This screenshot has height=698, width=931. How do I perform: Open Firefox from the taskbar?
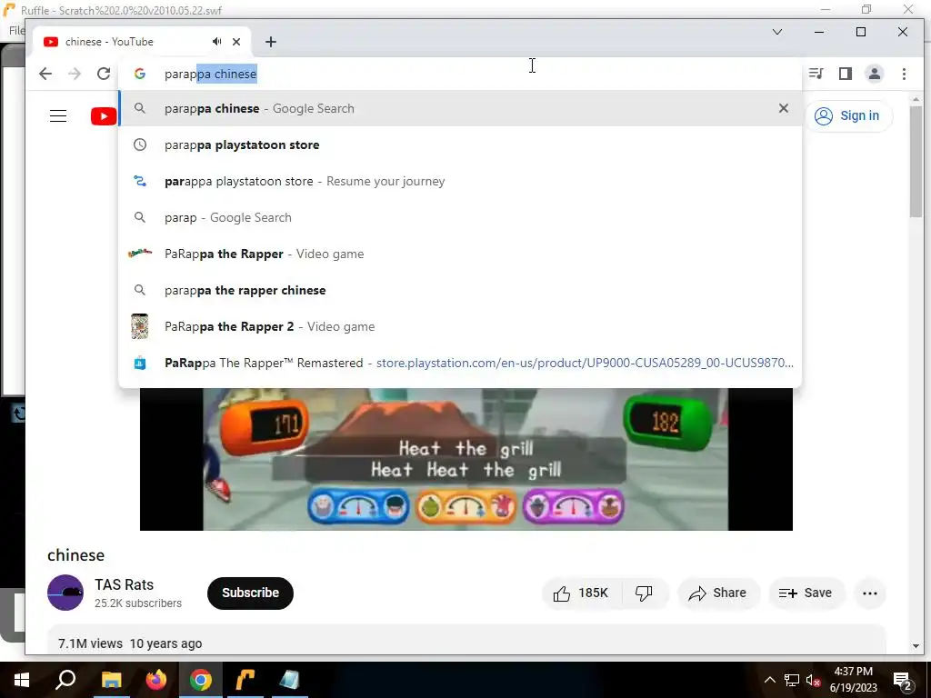(x=156, y=680)
